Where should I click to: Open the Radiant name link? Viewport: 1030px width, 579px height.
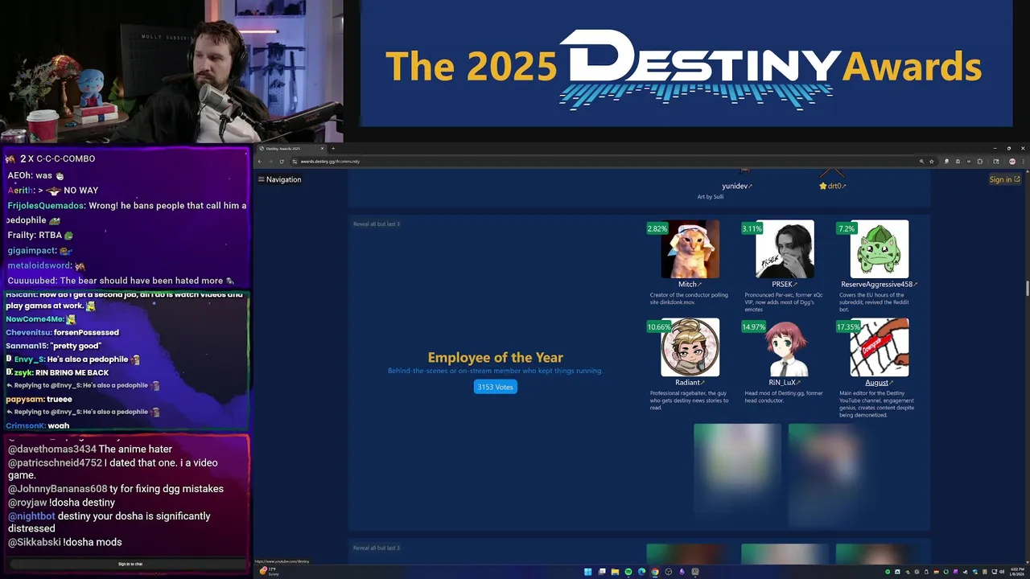point(690,383)
